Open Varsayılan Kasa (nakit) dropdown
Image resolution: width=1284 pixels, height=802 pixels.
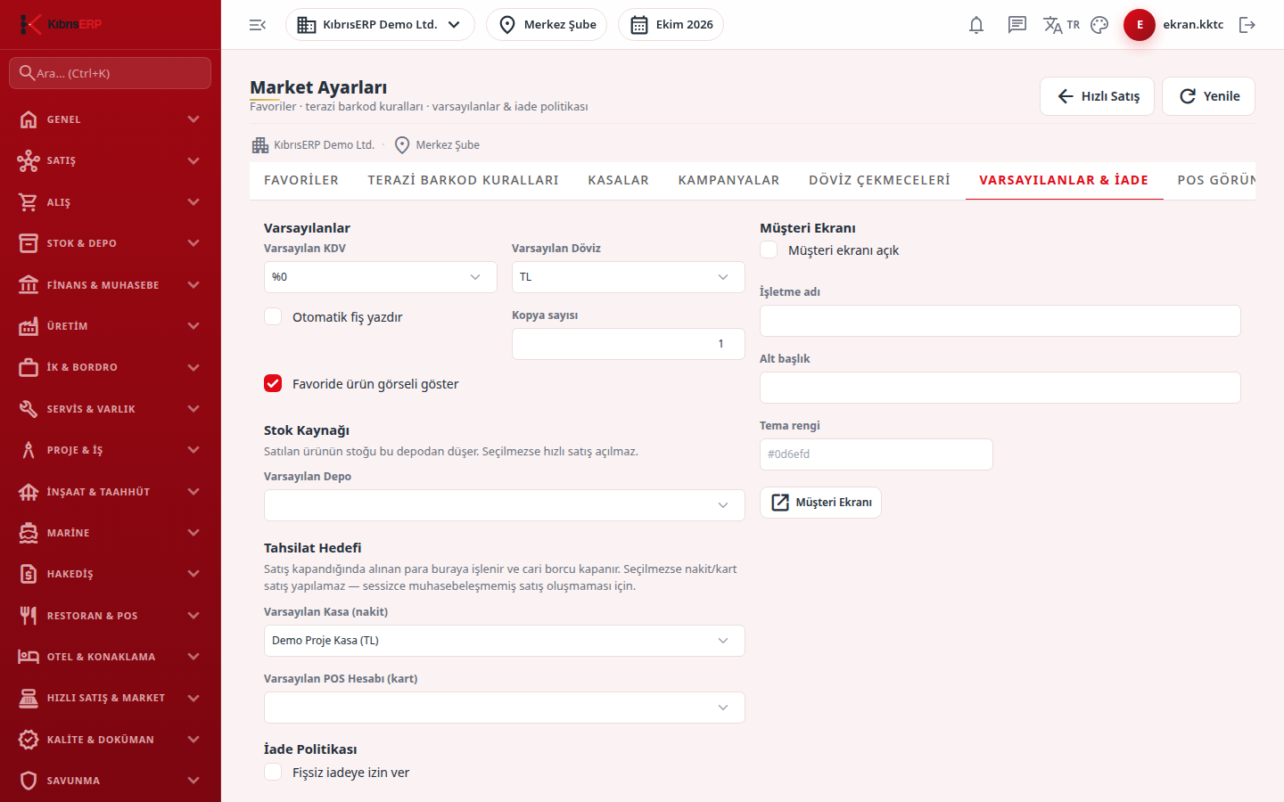(505, 641)
